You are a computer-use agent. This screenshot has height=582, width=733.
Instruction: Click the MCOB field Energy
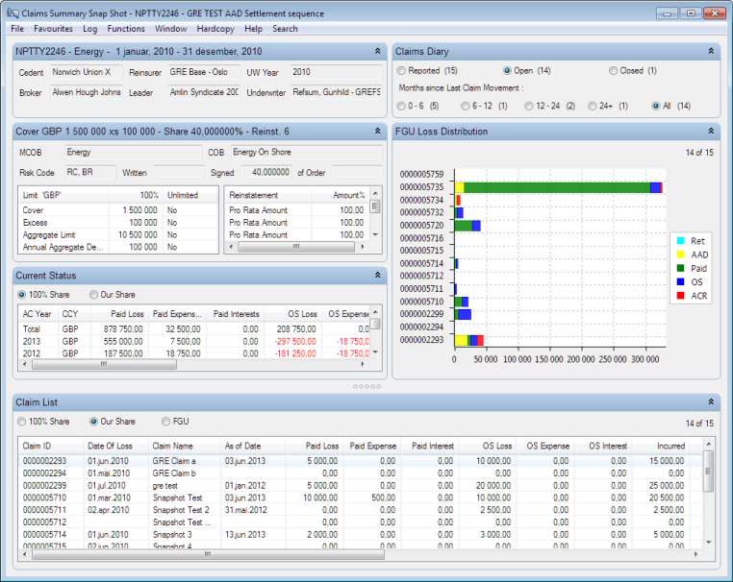pos(134,153)
